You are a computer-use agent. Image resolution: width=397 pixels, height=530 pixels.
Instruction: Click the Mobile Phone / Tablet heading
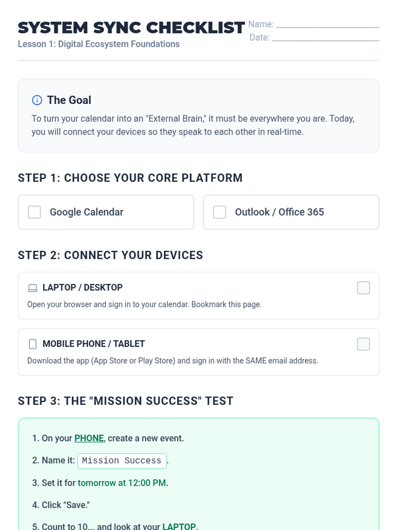pos(94,344)
